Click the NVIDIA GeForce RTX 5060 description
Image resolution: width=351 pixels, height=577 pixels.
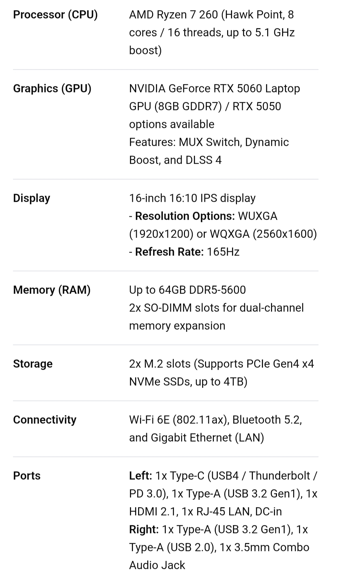214,106
